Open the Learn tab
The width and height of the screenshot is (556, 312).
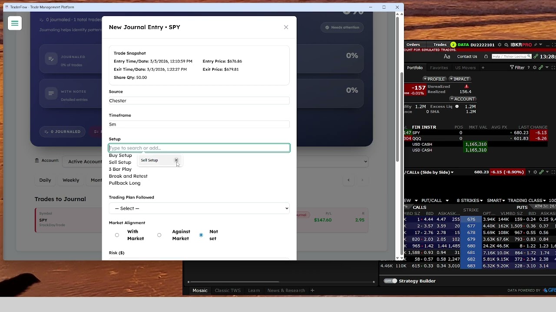pos(254,290)
